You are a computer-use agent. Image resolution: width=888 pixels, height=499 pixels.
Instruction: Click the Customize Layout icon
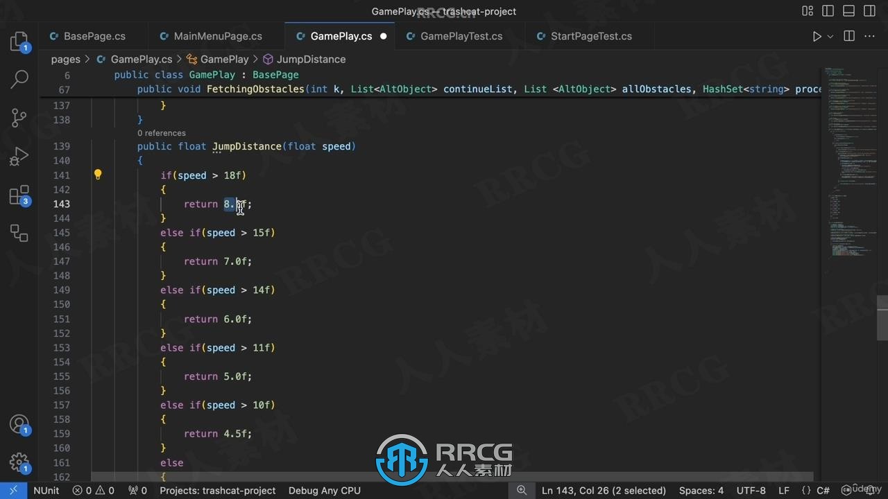pos(808,11)
